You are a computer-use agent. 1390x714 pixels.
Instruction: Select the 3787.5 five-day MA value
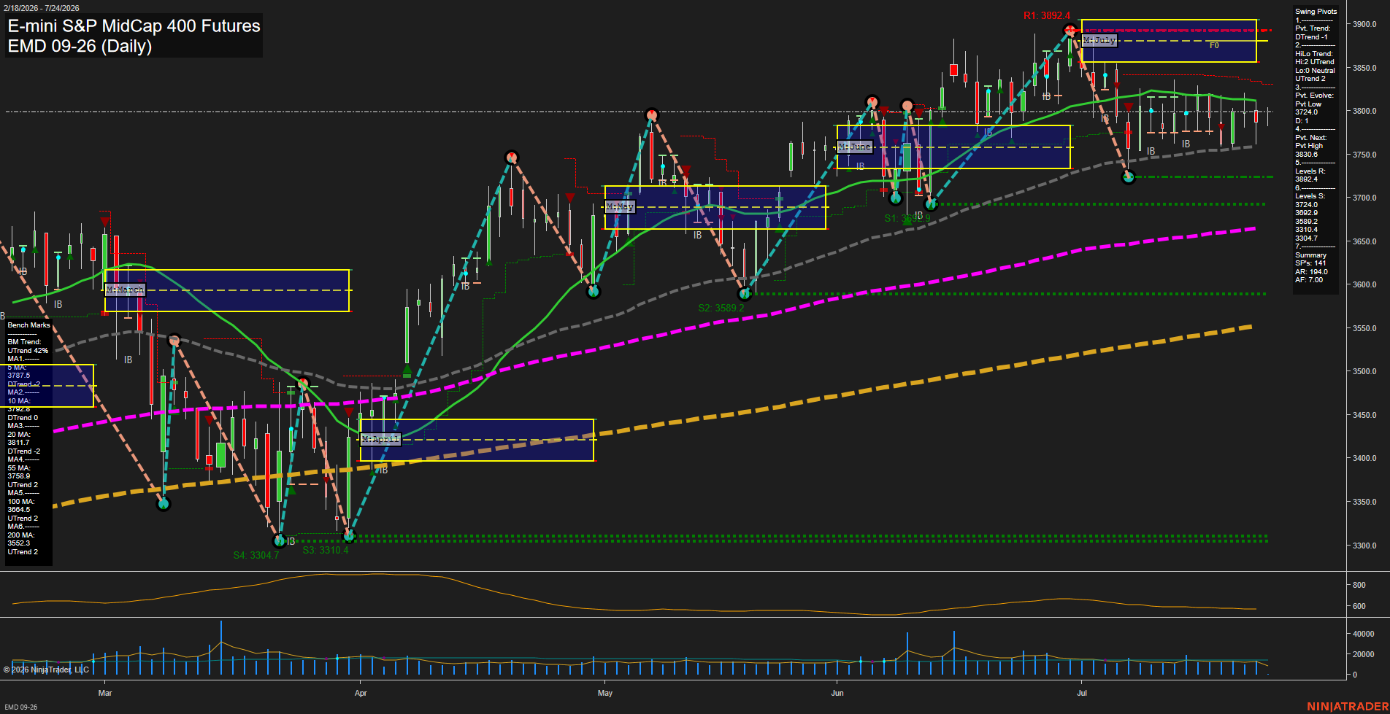pyautogui.click(x=19, y=376)
